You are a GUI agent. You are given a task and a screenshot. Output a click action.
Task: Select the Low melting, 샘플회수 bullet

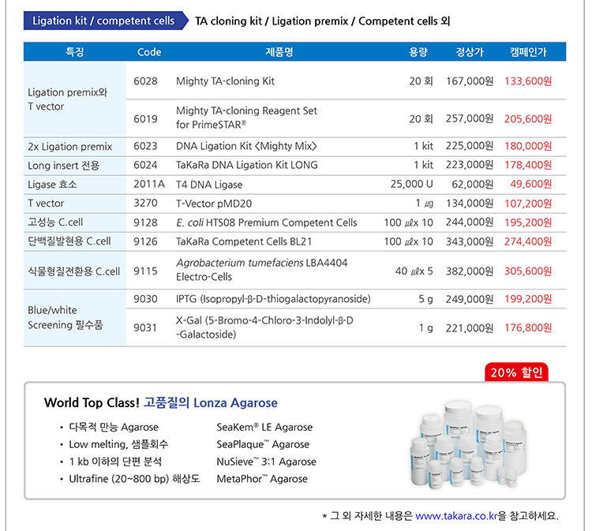coord(118,444)
